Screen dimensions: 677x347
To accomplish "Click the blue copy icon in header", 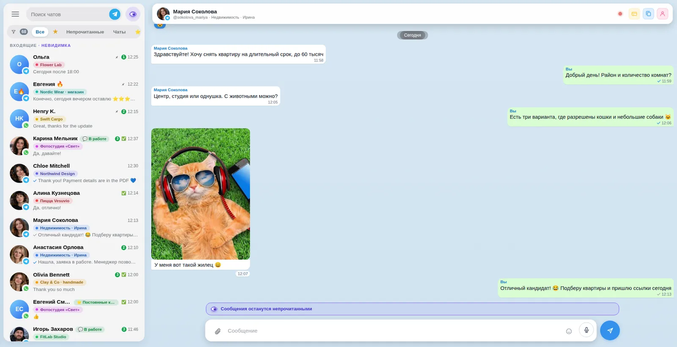I will click(x=648, y=14).
